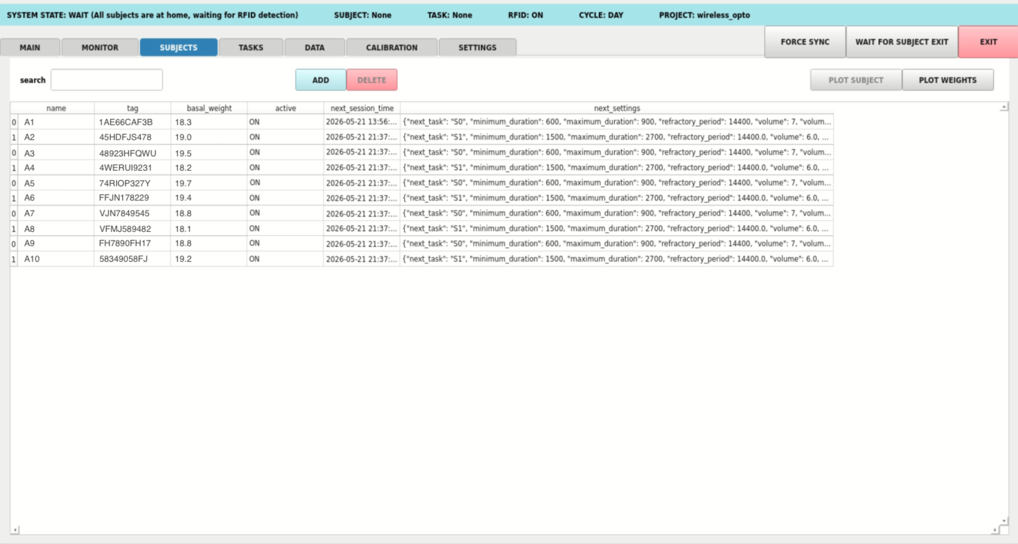Screen dimensions: 1018x544
Task: Click tag cell 4WERUI9231
Action: tap(132, 168)
